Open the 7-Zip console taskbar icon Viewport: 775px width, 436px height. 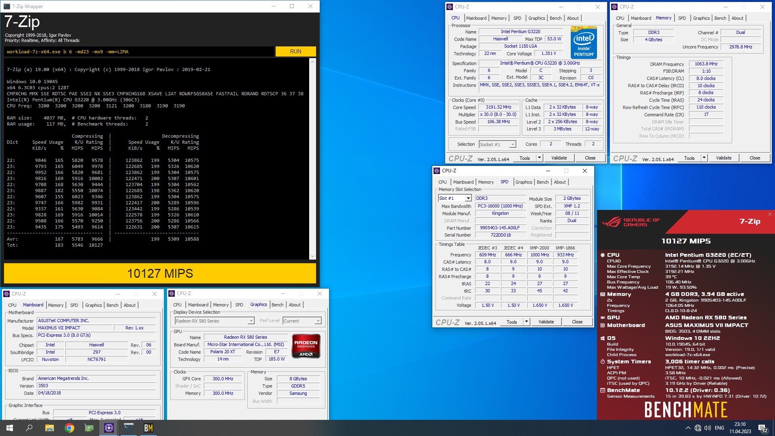(x=129, y=428)
